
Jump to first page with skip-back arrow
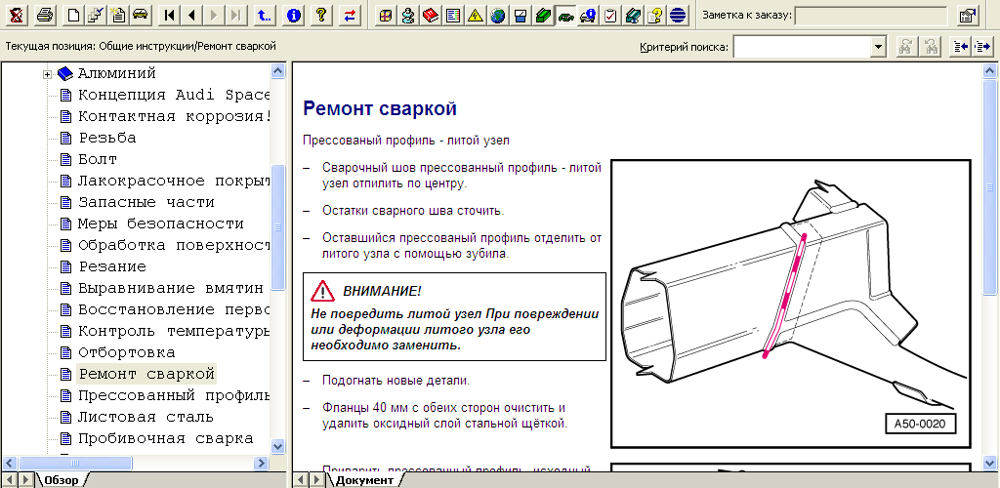[x=170, y=15]
